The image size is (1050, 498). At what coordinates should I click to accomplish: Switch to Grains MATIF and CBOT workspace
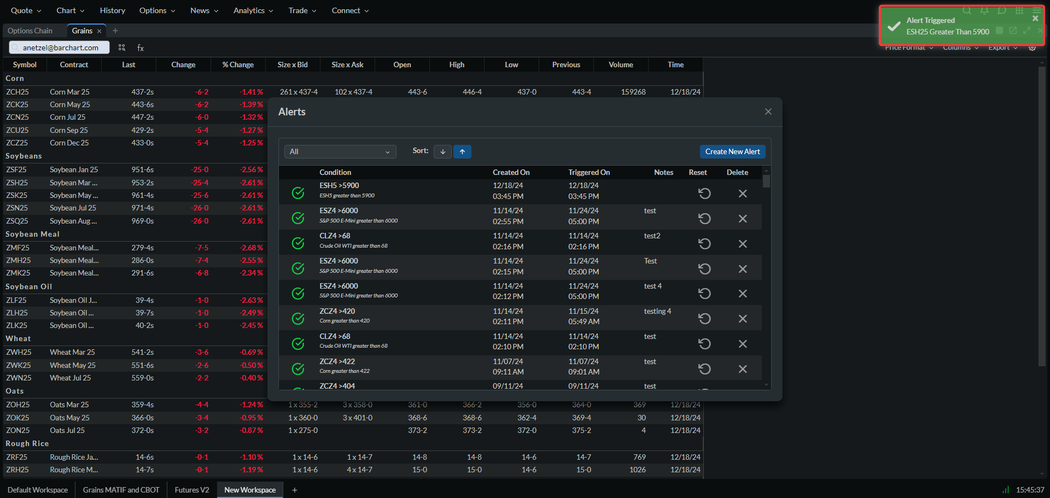(121, 490)
